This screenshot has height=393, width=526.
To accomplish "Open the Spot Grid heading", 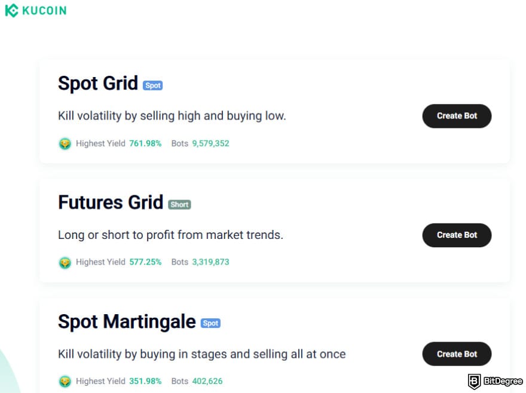I will 98,83.
